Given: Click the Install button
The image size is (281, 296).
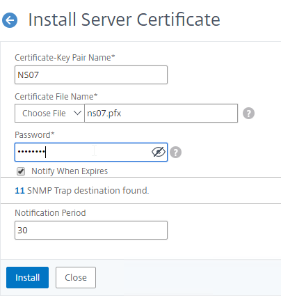Looking at the screenshot, I should [27, 277].
